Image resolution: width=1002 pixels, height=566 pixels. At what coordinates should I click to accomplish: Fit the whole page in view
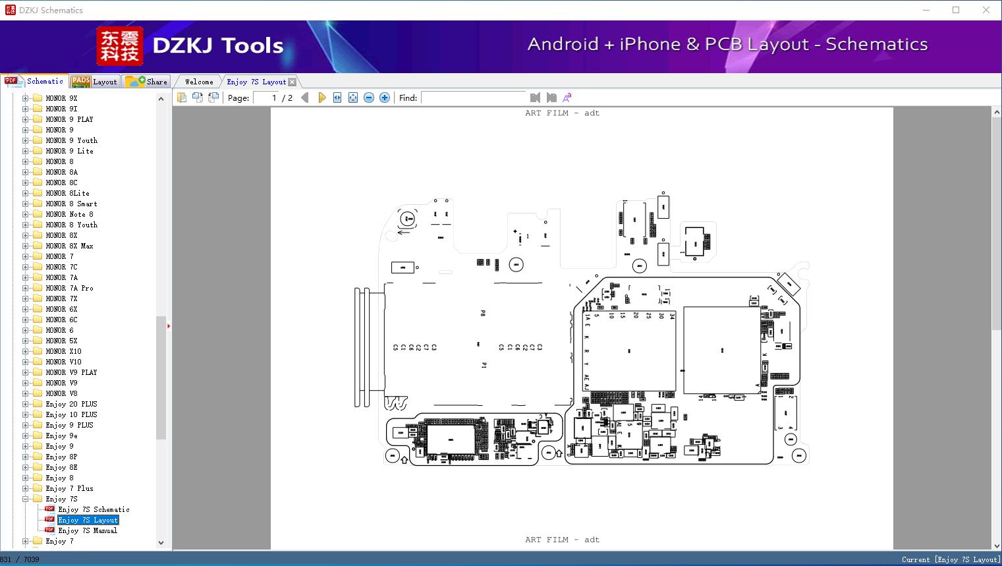click(353, 98)
